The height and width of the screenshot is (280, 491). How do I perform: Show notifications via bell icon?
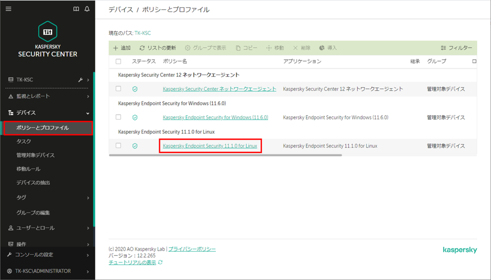87,9
